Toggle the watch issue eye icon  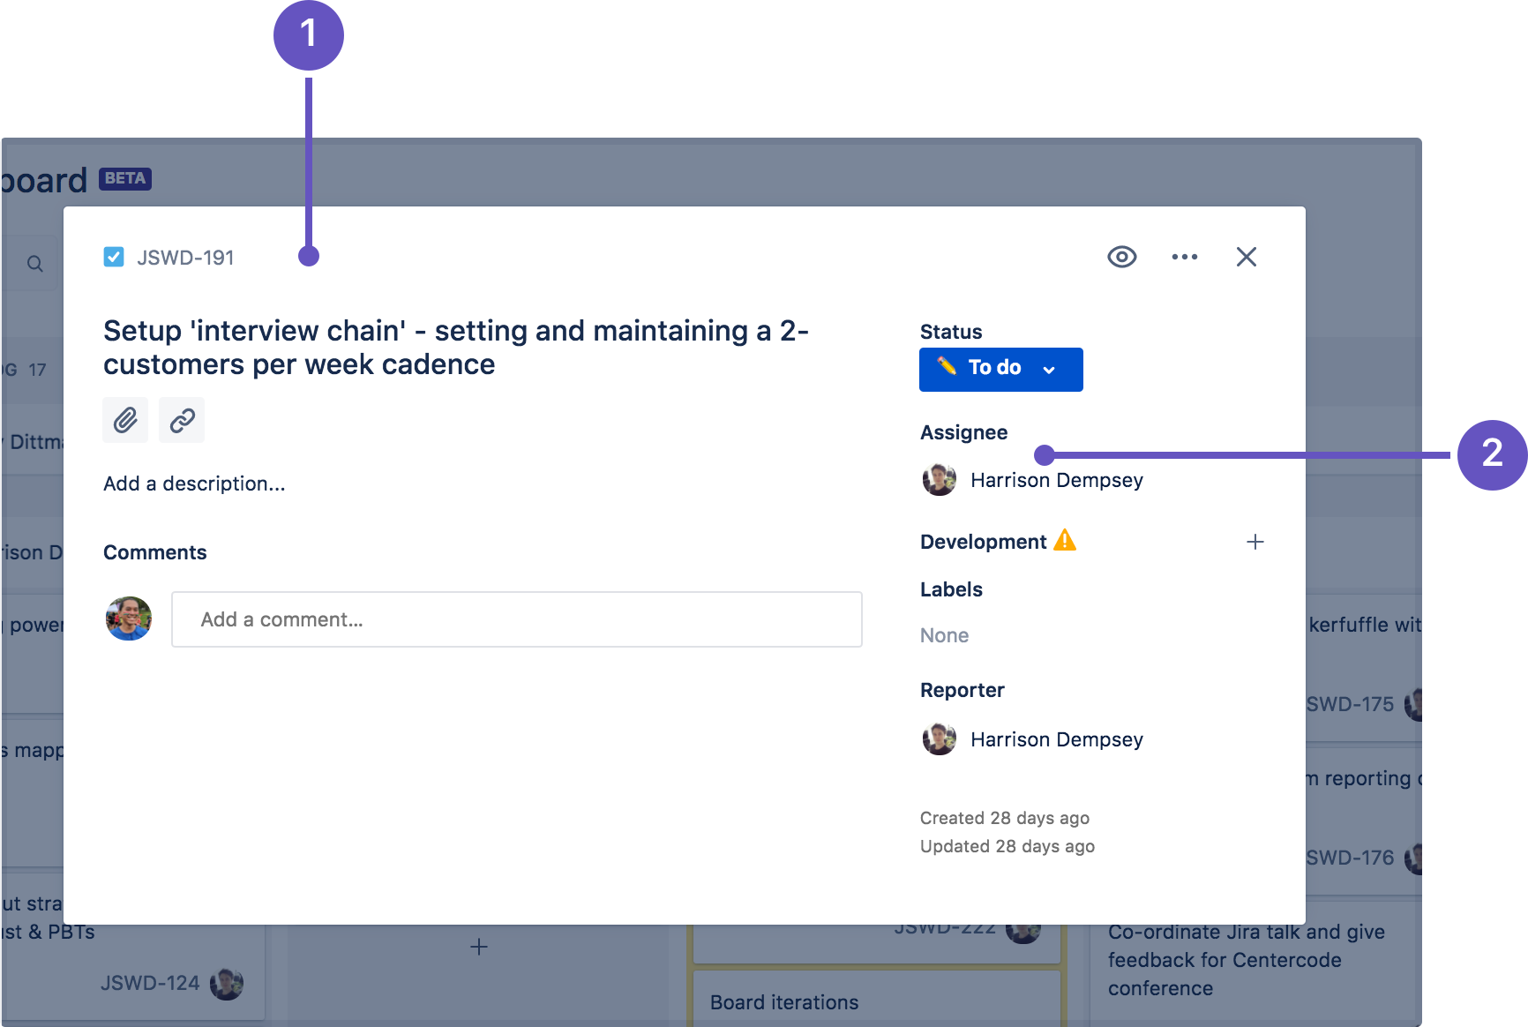(x=1122, y=257)
